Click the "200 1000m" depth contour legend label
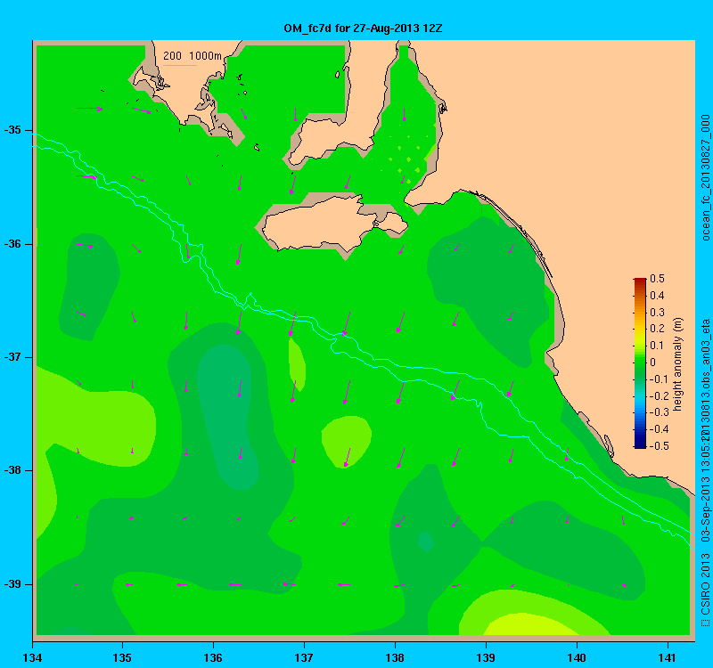Viewport: 713px width, 668px height. [x=193, y=56]
